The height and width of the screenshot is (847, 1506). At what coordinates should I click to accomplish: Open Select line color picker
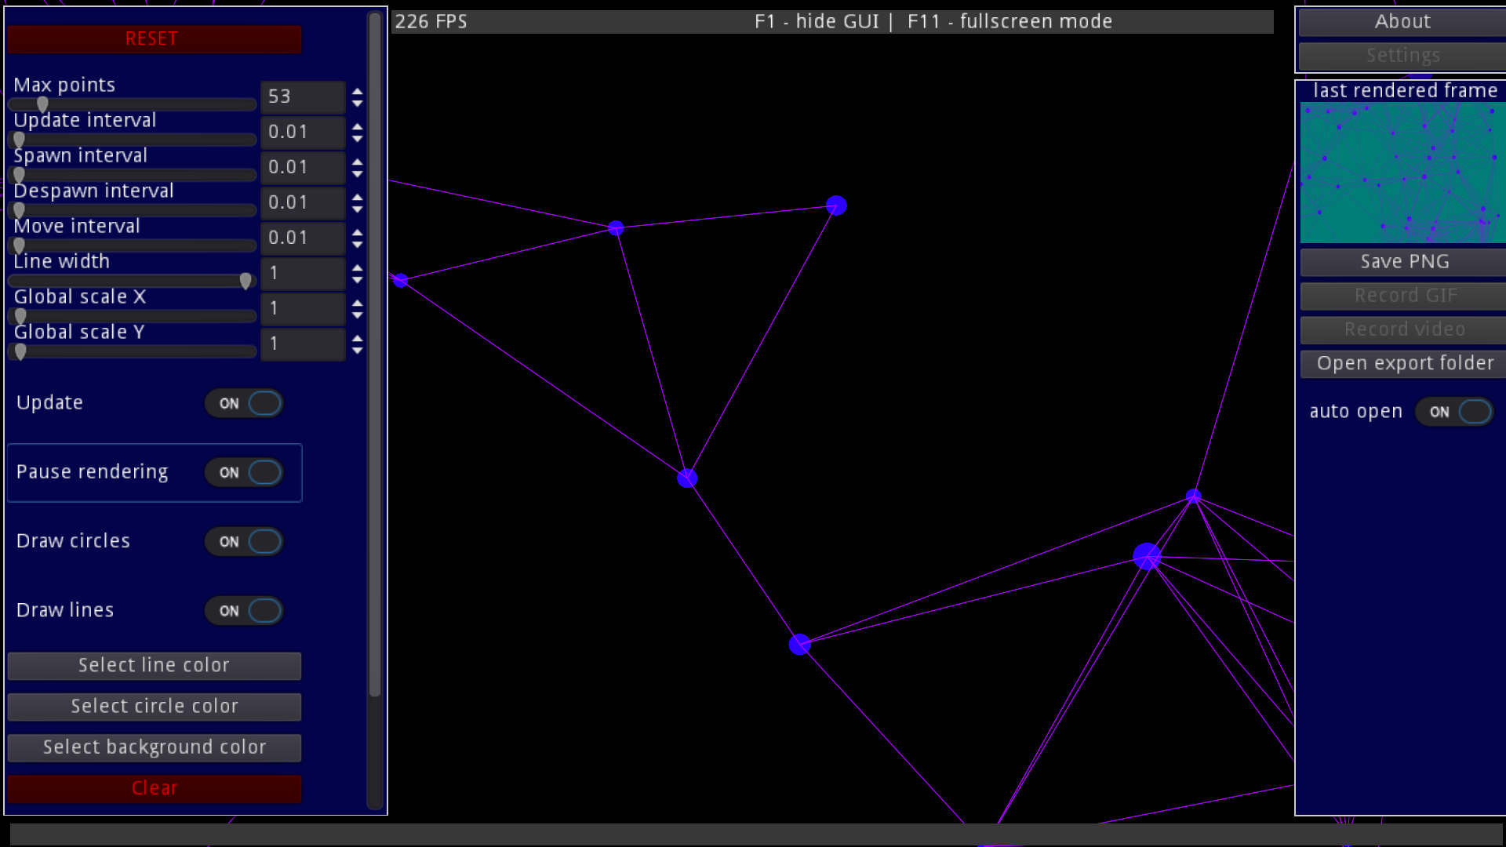click(x=155, y=665)
